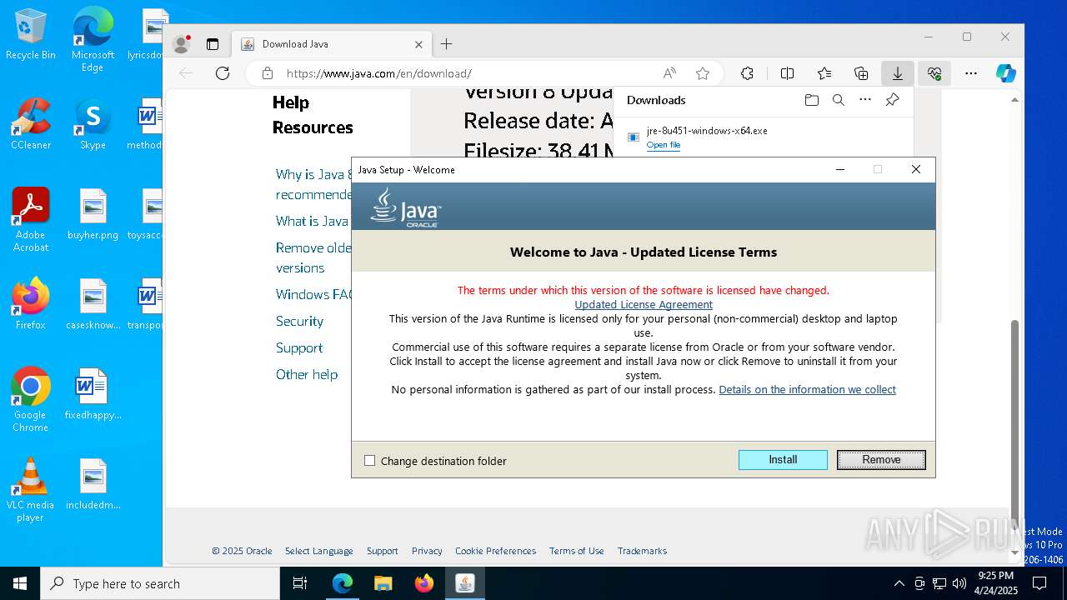Image resolution: width=1067 pixels, height=600 pixels.
Task: Open Edge Favorites list icon
Action: click(824, 73)
